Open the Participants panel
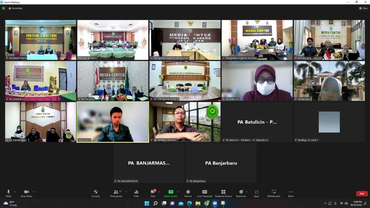Screen dimensions: 370x208 116,193
